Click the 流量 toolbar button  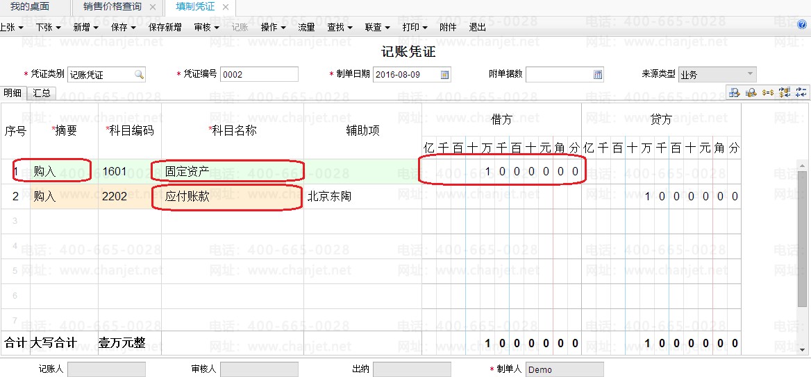(x=306, y=27)
